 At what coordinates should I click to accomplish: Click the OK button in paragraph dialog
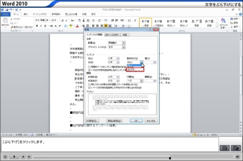[x=136, y=121]
